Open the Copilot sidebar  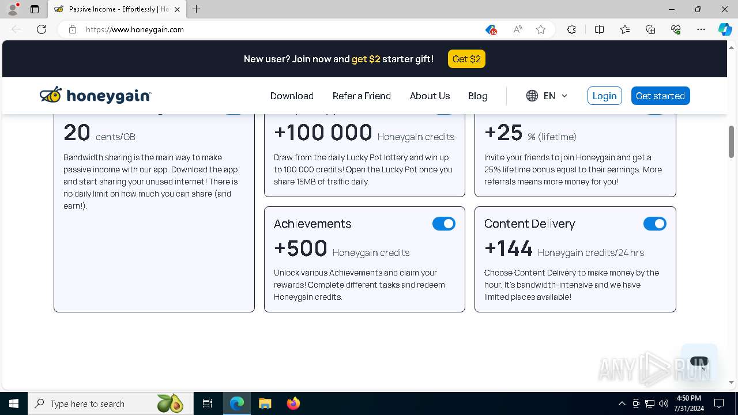click(x=725, y=29)
